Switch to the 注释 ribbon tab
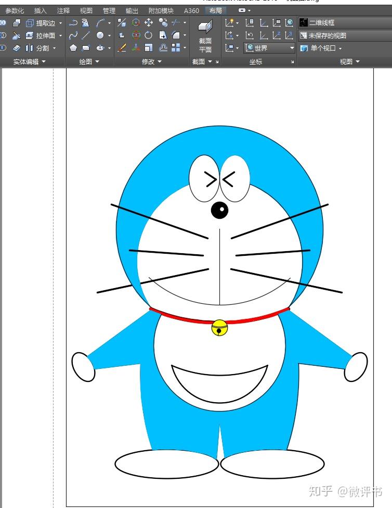 (x=63, y=11)
